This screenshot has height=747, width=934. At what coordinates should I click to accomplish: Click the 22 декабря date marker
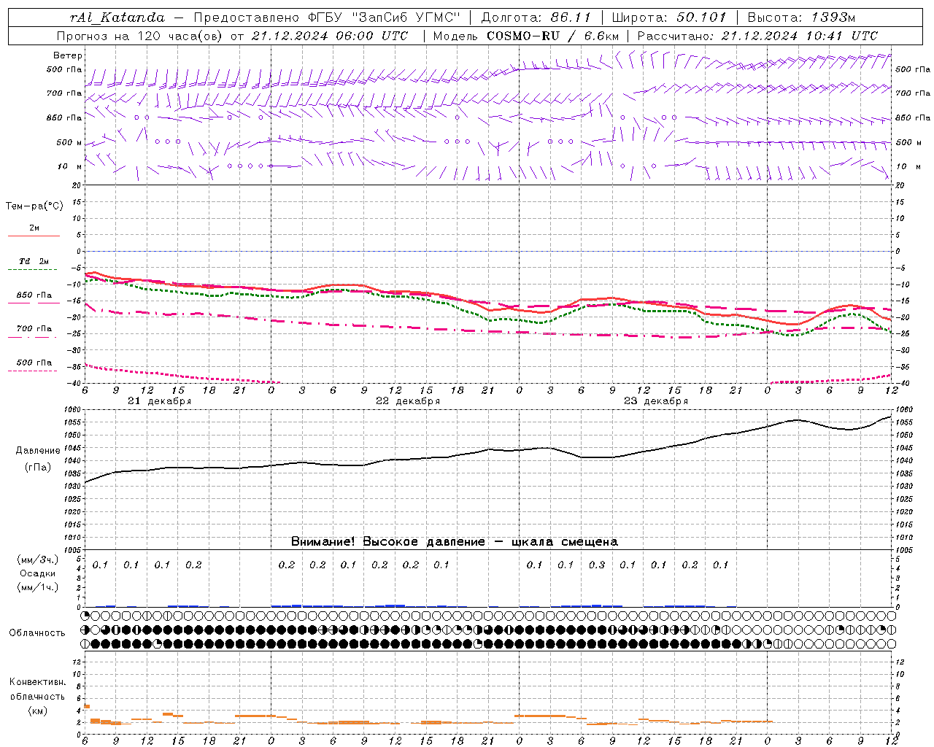click(x=408, y=401)
